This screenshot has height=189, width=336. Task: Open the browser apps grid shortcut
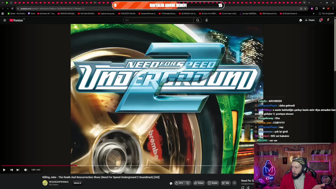click(x=3, y=13)
